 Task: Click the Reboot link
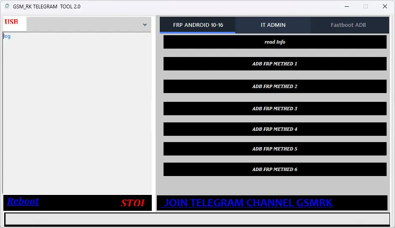[23, 202]
